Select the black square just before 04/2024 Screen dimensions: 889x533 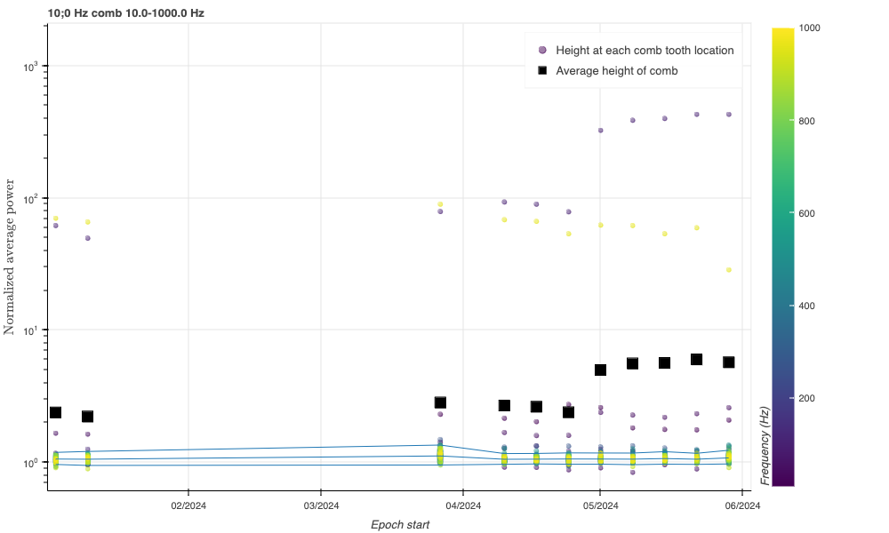440,402
